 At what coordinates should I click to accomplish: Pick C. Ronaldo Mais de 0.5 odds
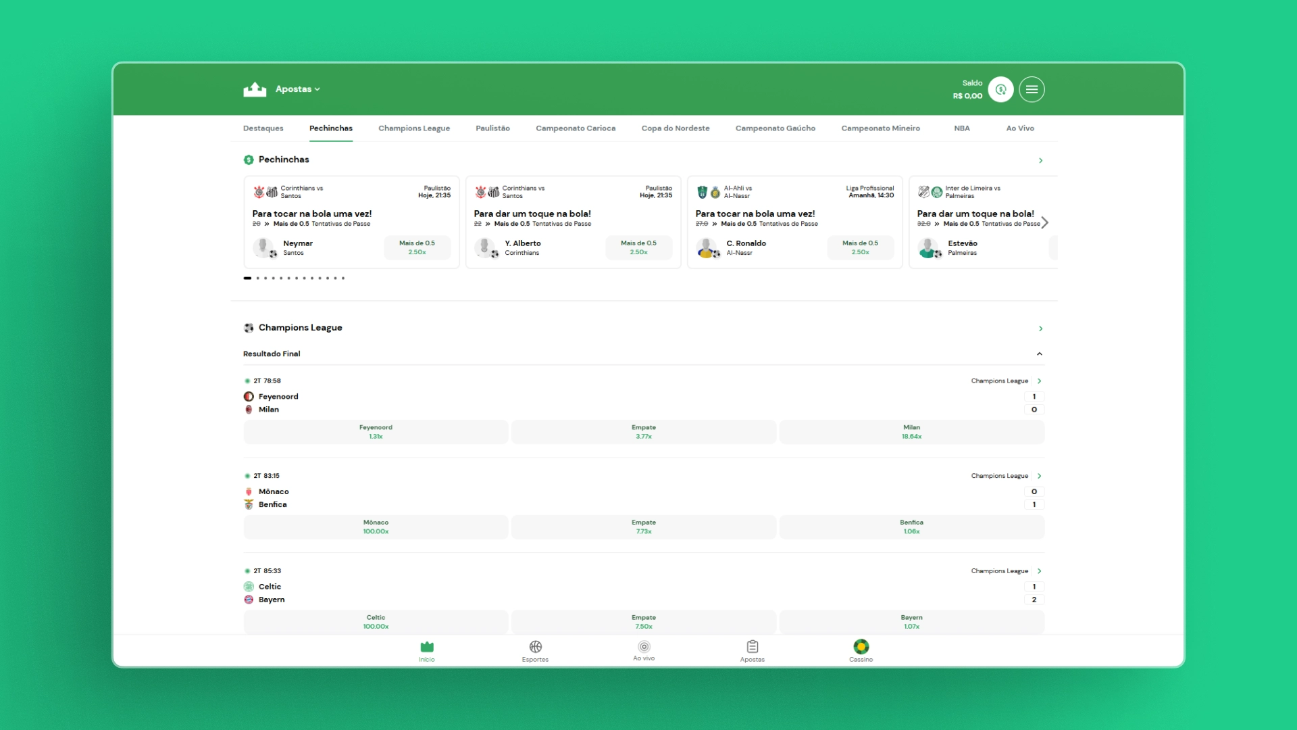tap(860, 247)
